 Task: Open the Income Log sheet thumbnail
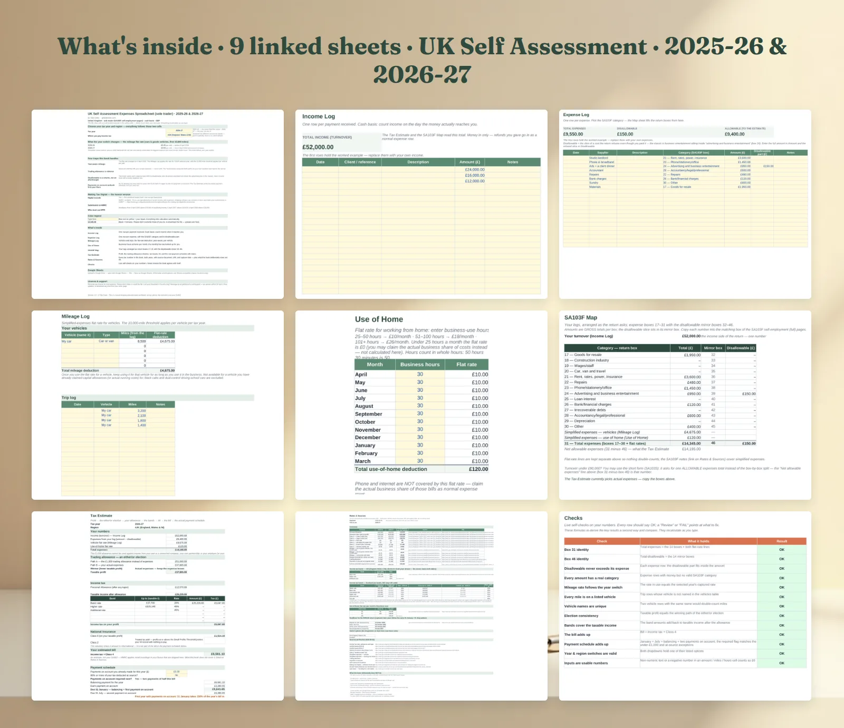(421, 204)
